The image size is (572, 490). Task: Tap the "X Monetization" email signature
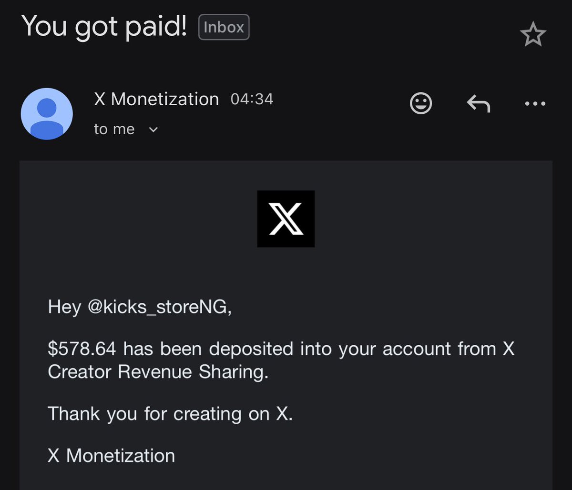coord(112,456)
